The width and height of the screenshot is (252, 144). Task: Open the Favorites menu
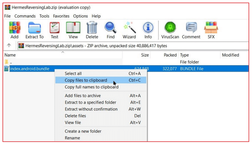[x=61, y=16]
